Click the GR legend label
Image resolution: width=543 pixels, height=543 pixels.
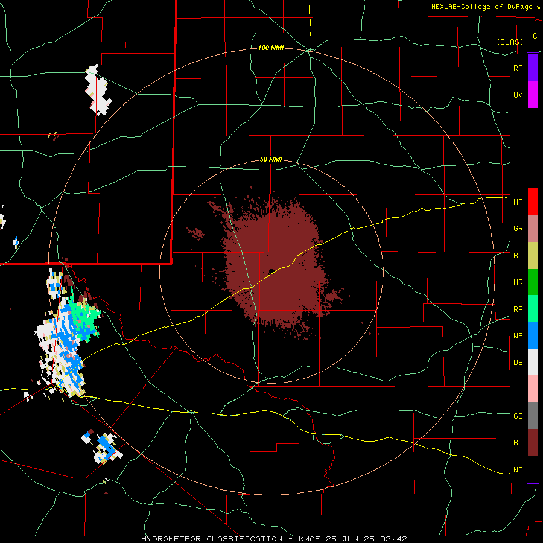pos(518,229)
